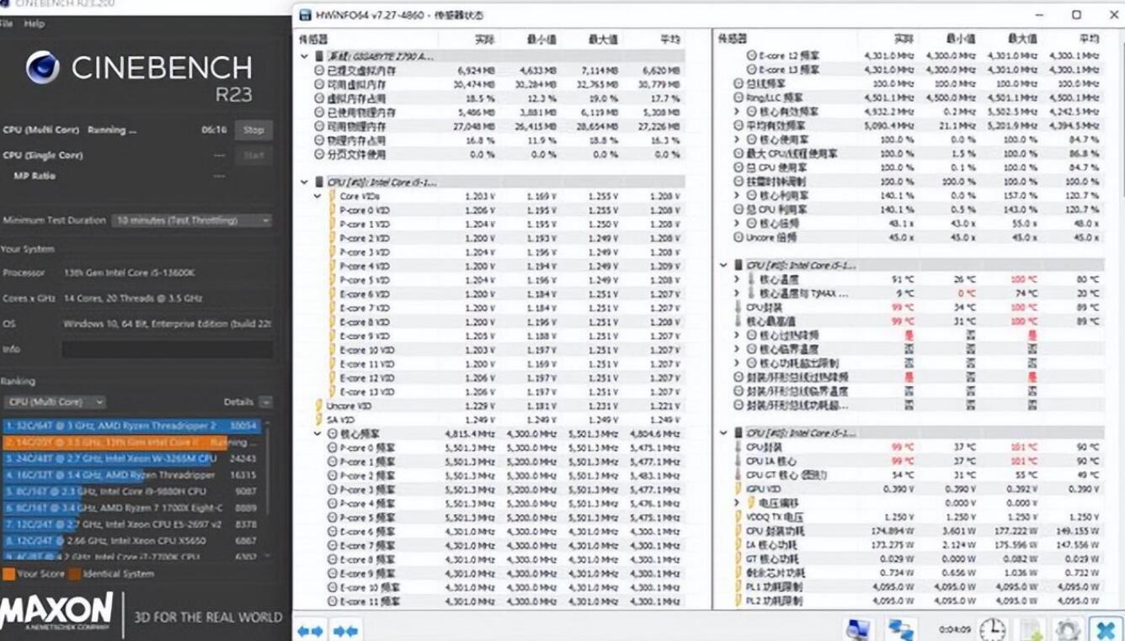The height and width of the screenshot is (641, 1125).
Task: Expand the 核心使用率 row
Action: click(737, 140)
